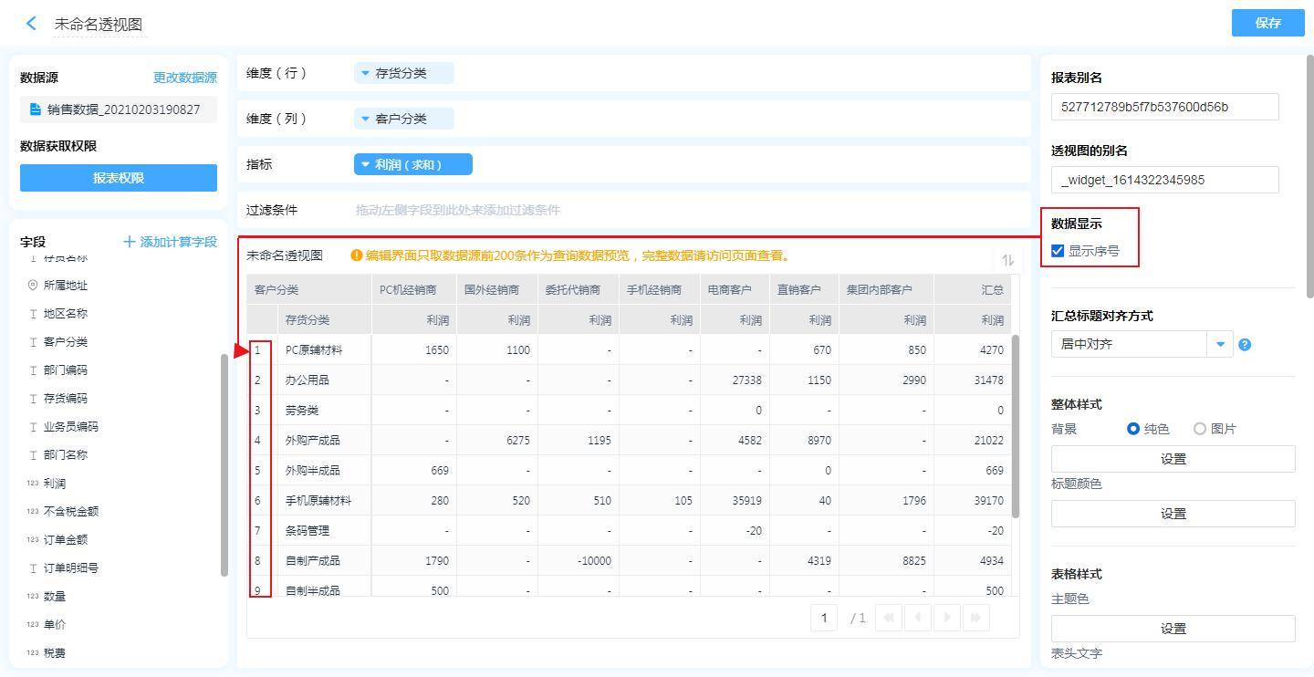Select the 数量 field
This screenshot has height=677, width=1314.
[54, 597]
